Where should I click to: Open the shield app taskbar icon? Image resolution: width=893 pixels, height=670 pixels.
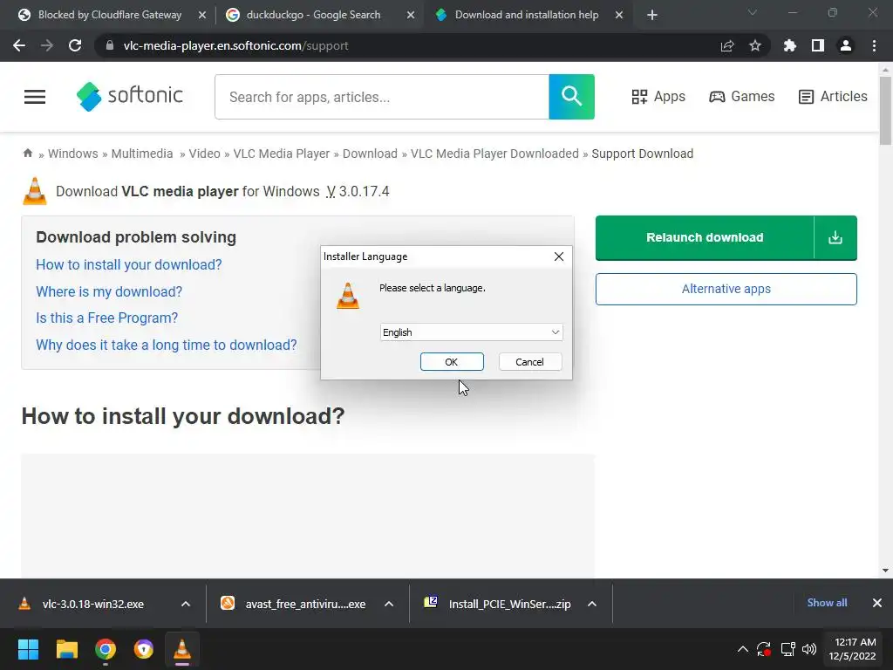tap(144, 649)
